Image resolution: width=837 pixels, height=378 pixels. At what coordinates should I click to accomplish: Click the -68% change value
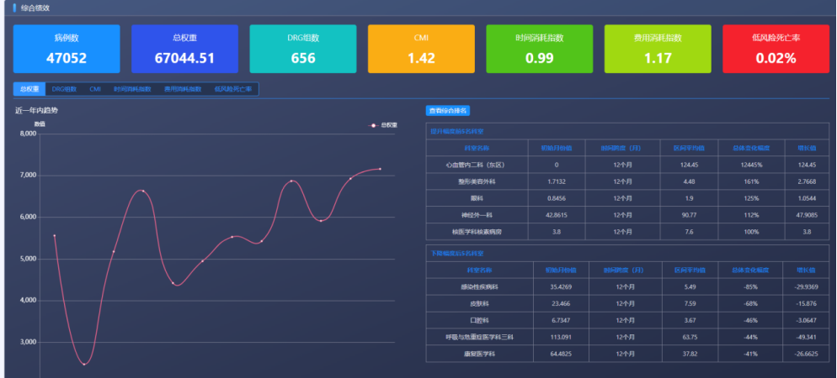pyautogui.click(x=749, y=303)
